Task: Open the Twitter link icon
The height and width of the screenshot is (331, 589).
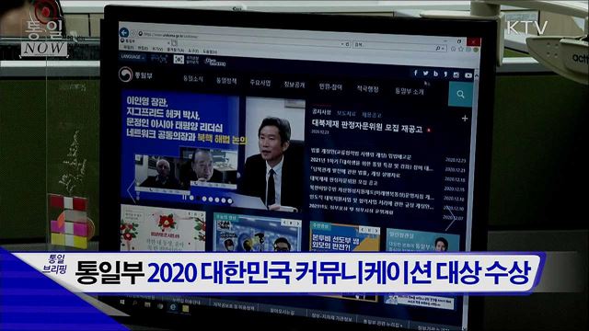Action: pos(425,74)
